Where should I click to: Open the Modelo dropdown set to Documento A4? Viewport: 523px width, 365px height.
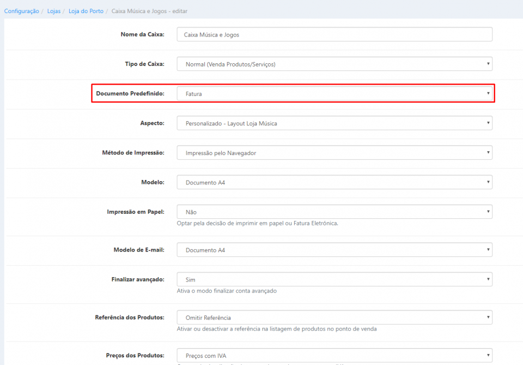tap(335, 182)
